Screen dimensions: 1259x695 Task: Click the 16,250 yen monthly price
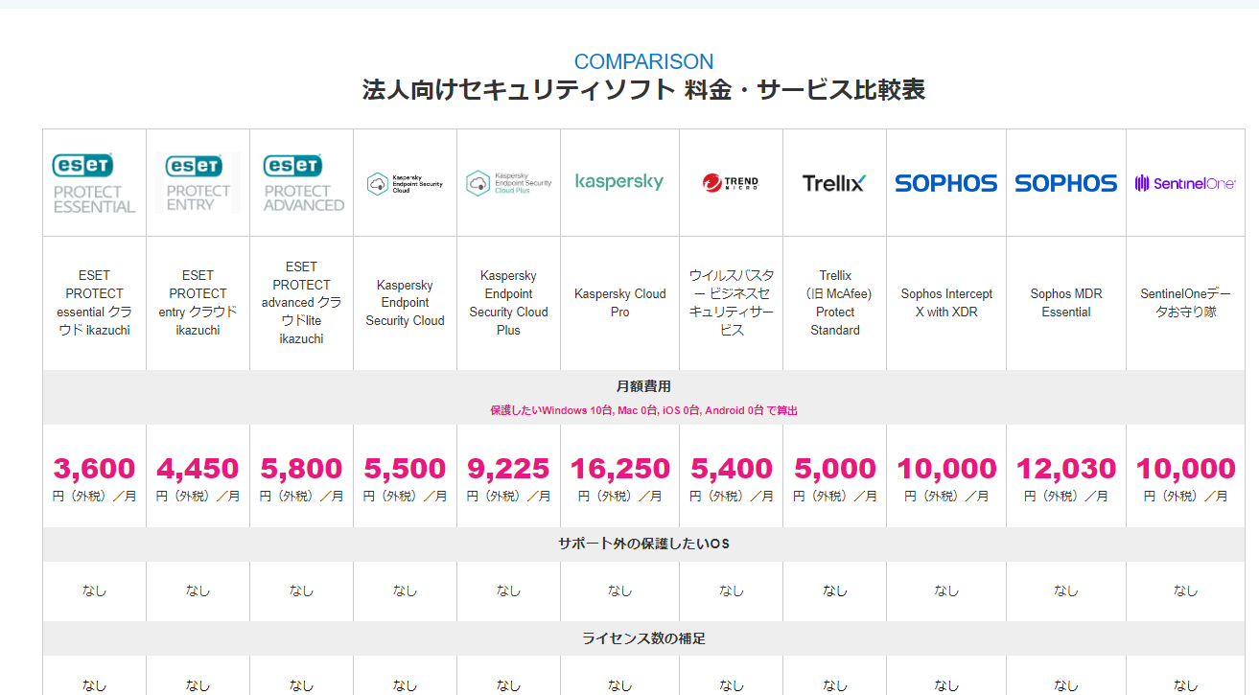(619, 469)
